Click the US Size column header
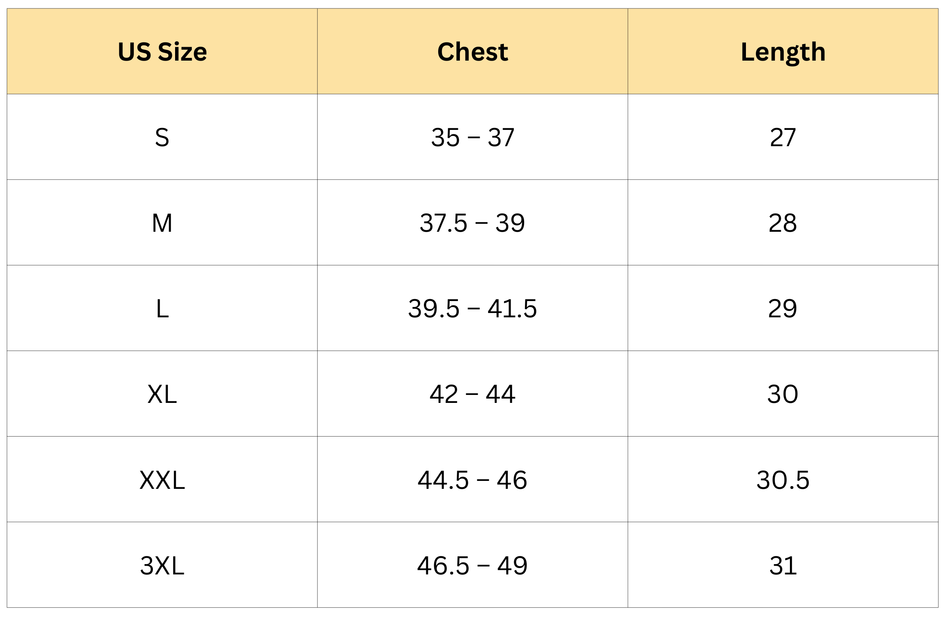Image resolution: width=946 pixels, height=618 pixels. [162, 51]
